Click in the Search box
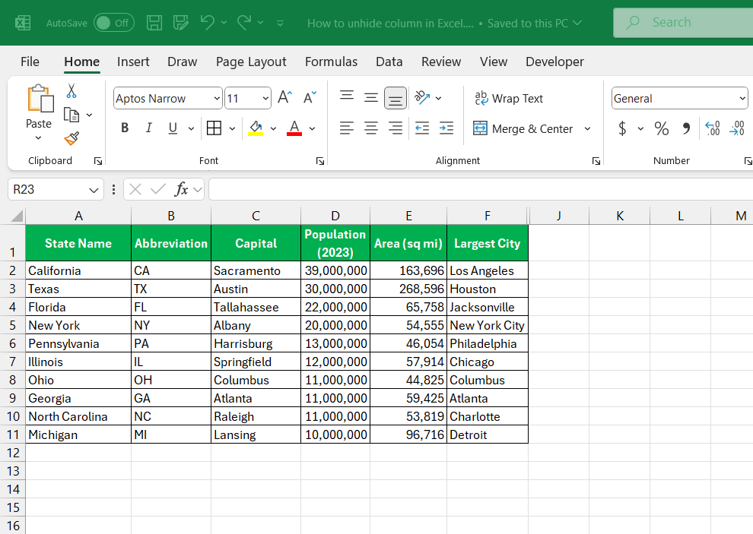753x534 pixels. point(683,23)
